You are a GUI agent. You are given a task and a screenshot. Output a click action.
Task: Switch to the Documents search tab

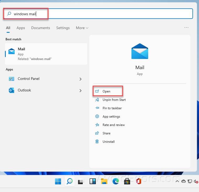point(41,28)
